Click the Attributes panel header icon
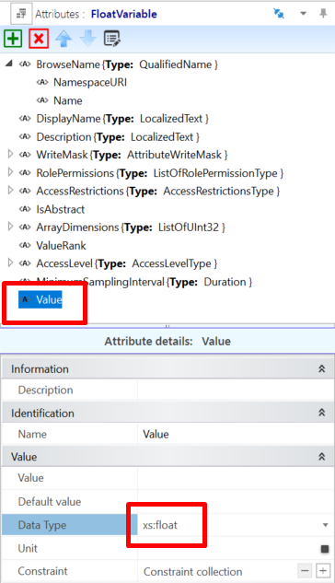335x583 pixels. [21, 14]
